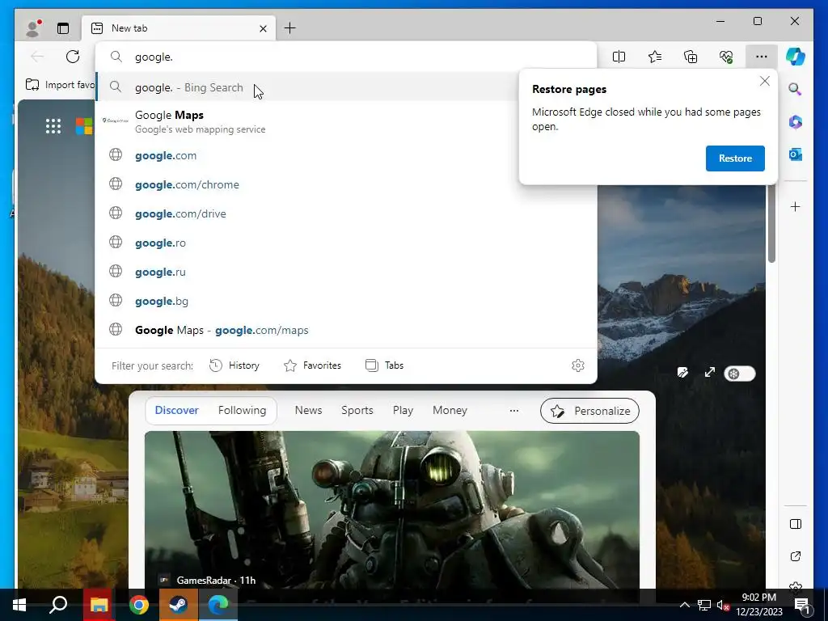Image resolution: width=828 pixels, height=621 pixels.
Task: Open the Microsoft 365 sidebar icon
Action: pyautogui.click(x=796, y=122)
